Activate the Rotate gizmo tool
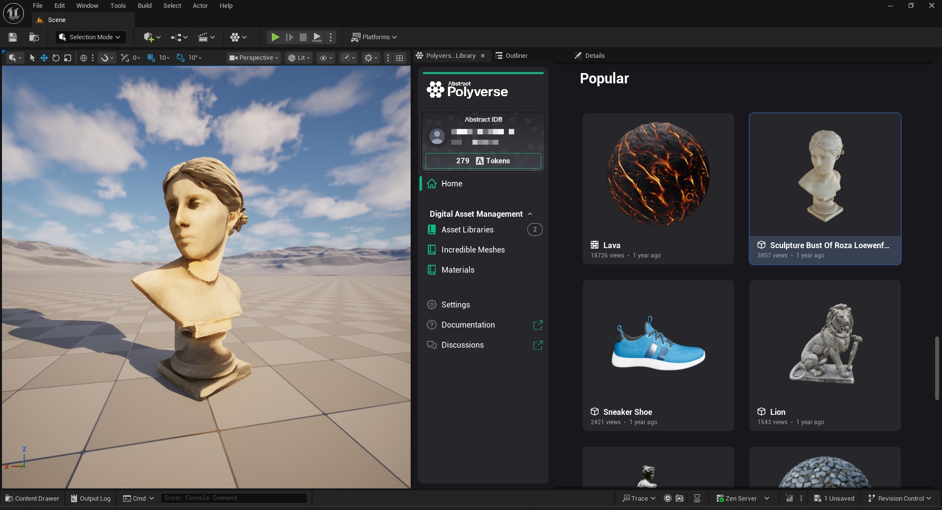 pos(56,58)
